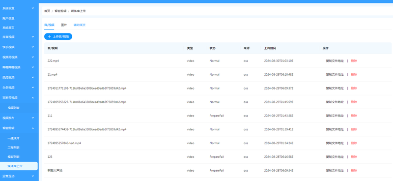The image size is (393, 181).
Task: Expand the 哔哩哔哩视频 sidebar menu
Action: pyautogui.click(x=19, y=67)
